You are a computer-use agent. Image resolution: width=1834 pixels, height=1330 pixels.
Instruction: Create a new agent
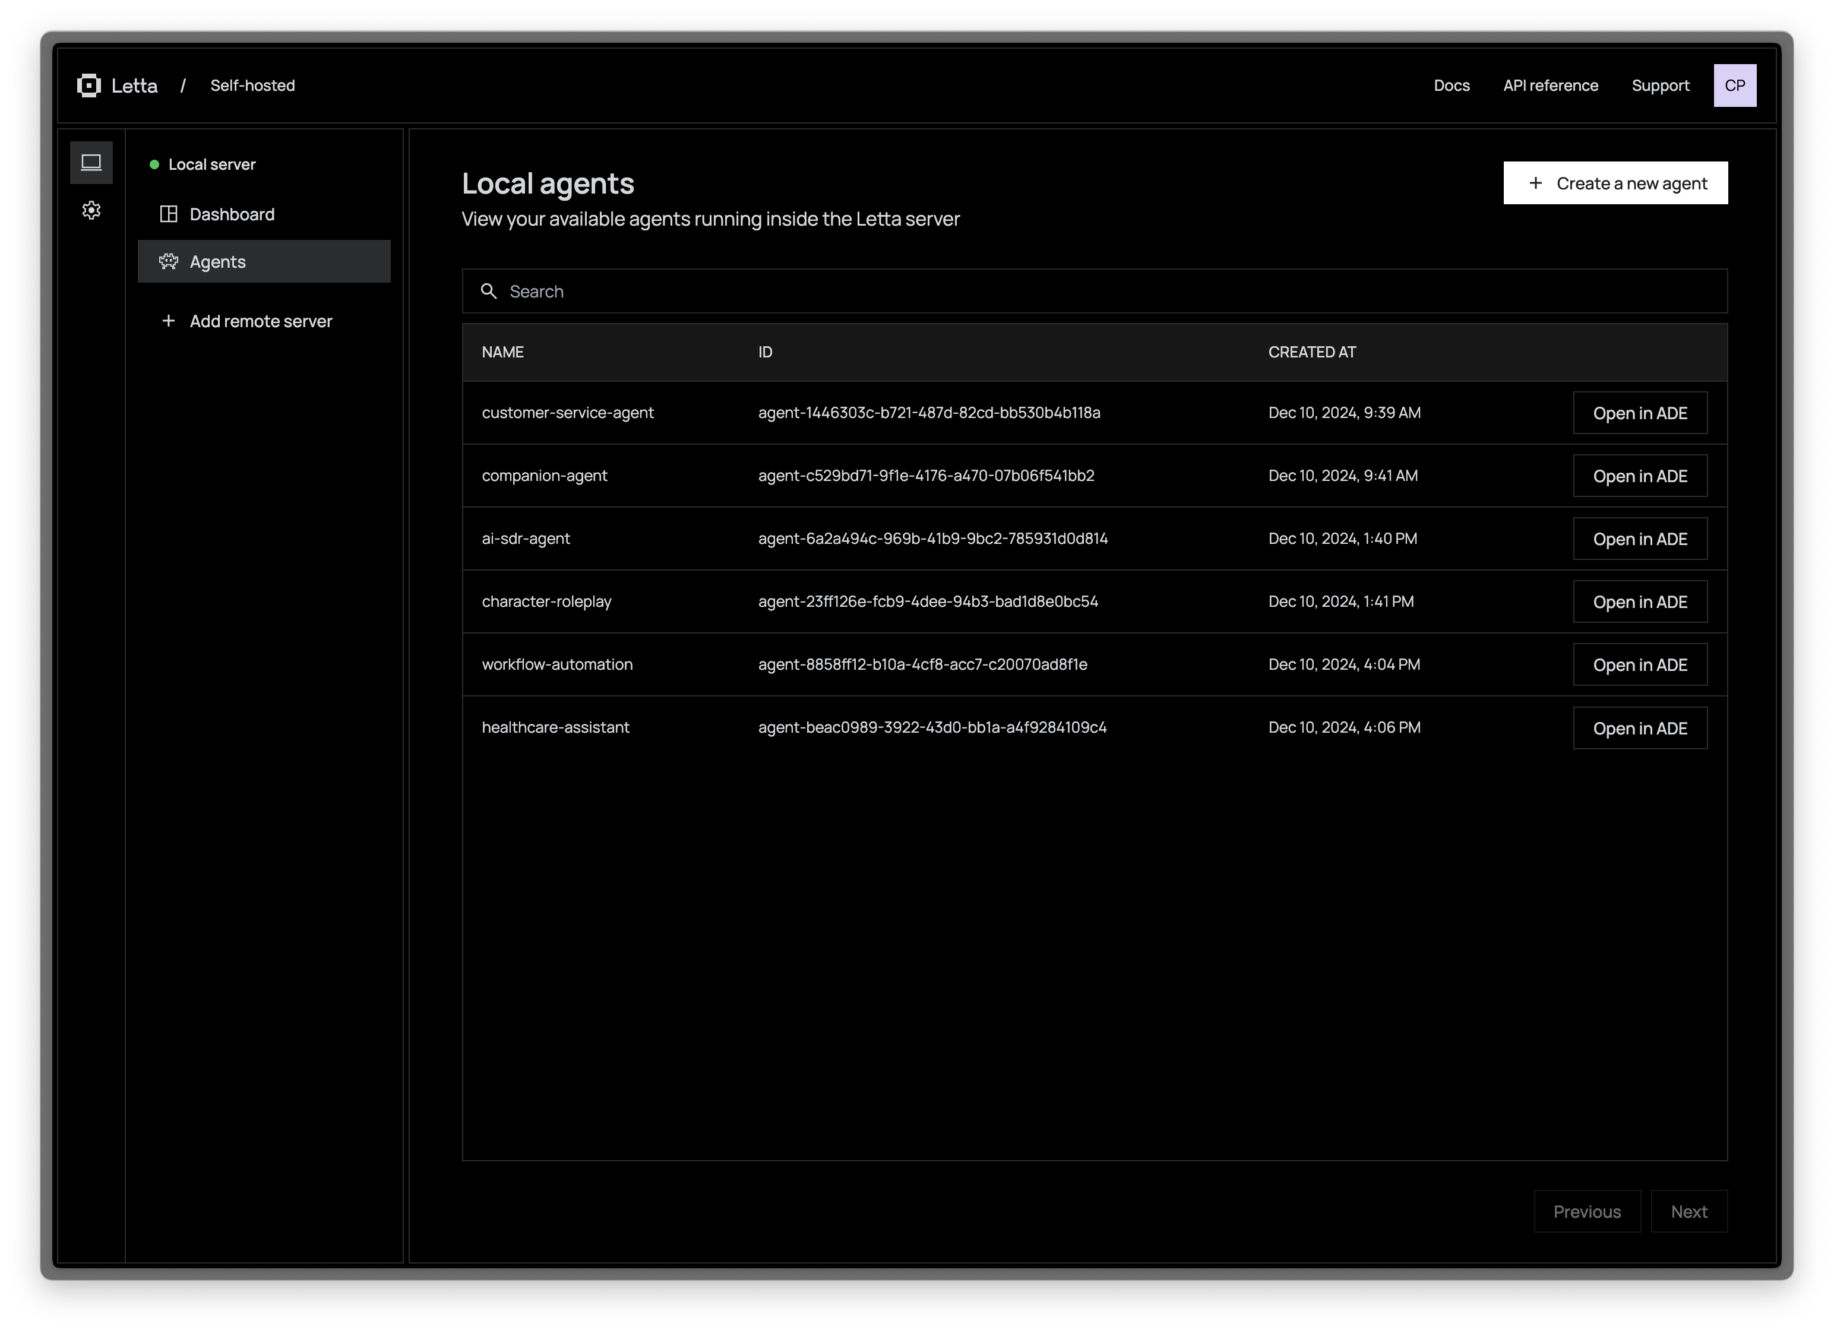pyautogui.click(x=1615, y=183)
